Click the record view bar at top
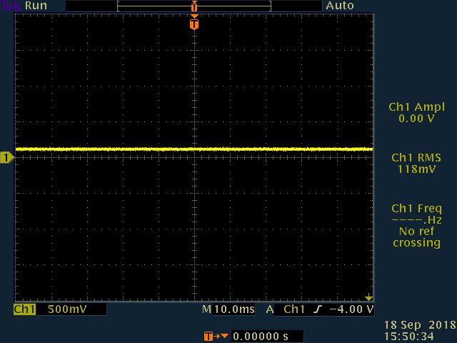This screenshot has height=343, width=457. point(194,6)
